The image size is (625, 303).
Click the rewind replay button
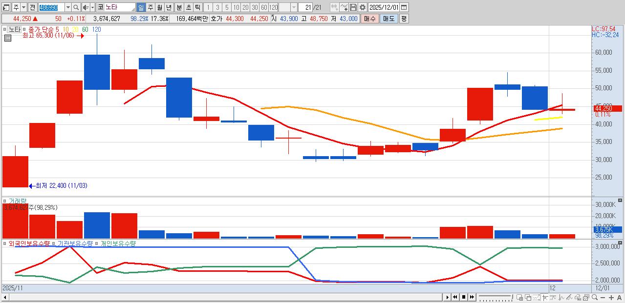point(455,297)
